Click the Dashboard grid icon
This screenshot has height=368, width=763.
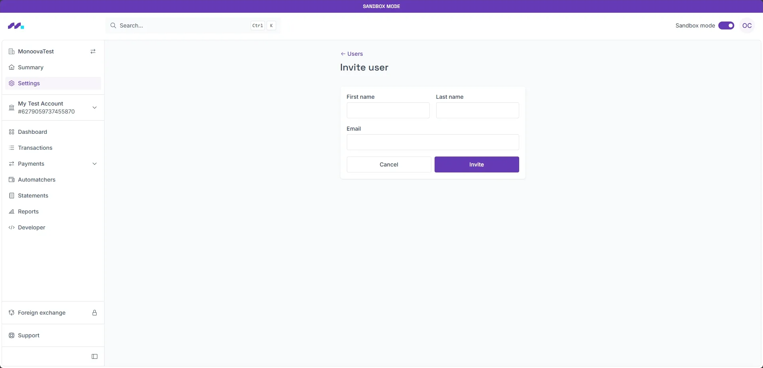coord(12,132)
